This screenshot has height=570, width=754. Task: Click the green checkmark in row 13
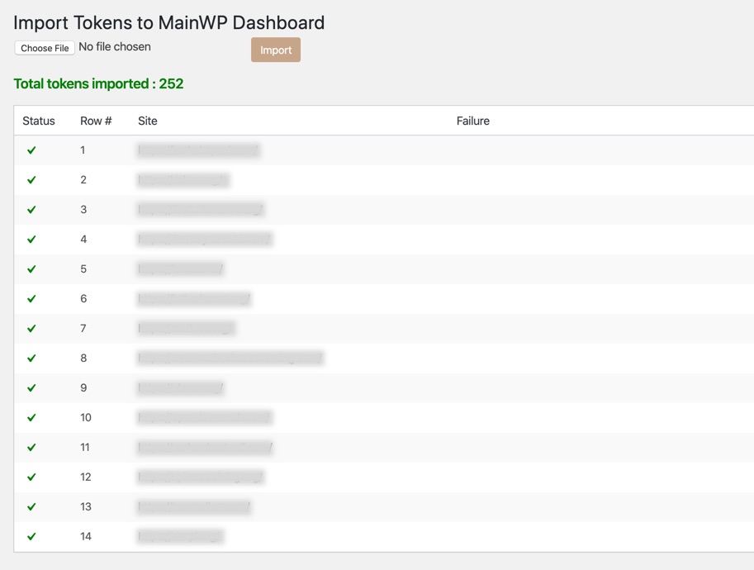[31, 507]
